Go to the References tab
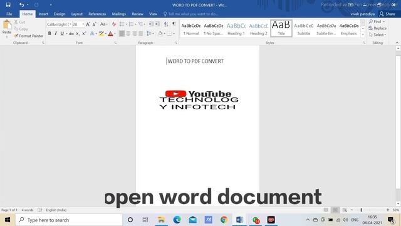 (x=97, y=14)
